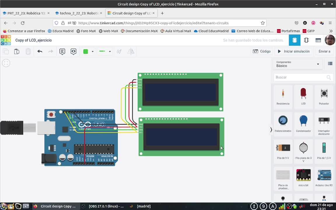336x210 pixels.
Task: Click the undo arrow in toolbar
Action: click(40, 51)
